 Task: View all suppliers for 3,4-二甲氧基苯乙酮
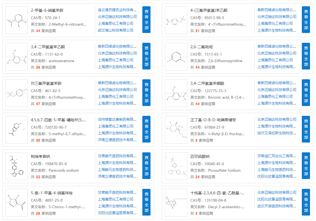coord(146,56)
